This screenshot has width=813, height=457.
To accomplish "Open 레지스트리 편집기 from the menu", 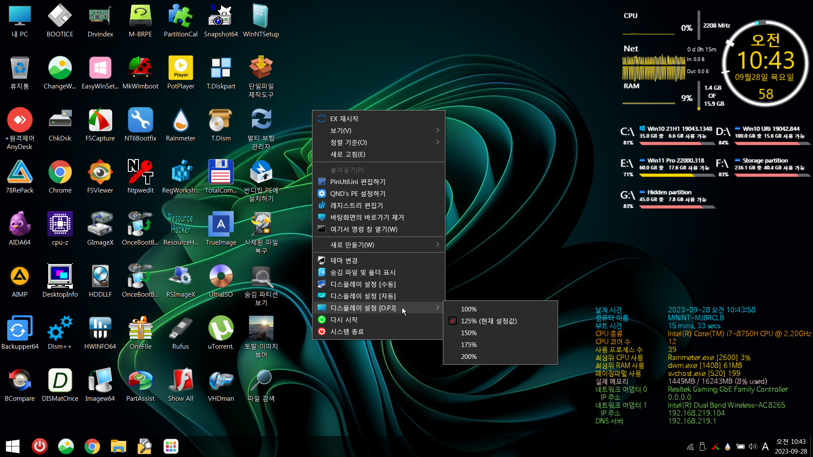I will [x=379, y=206].
